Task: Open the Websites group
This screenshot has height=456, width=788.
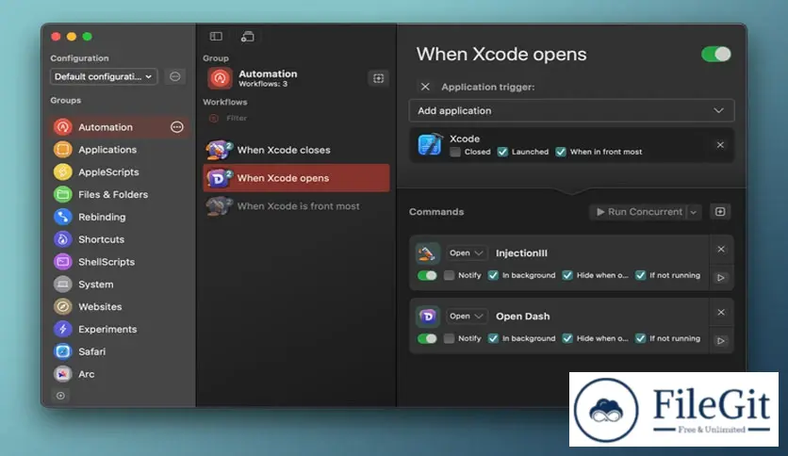Action: [119, 307]
